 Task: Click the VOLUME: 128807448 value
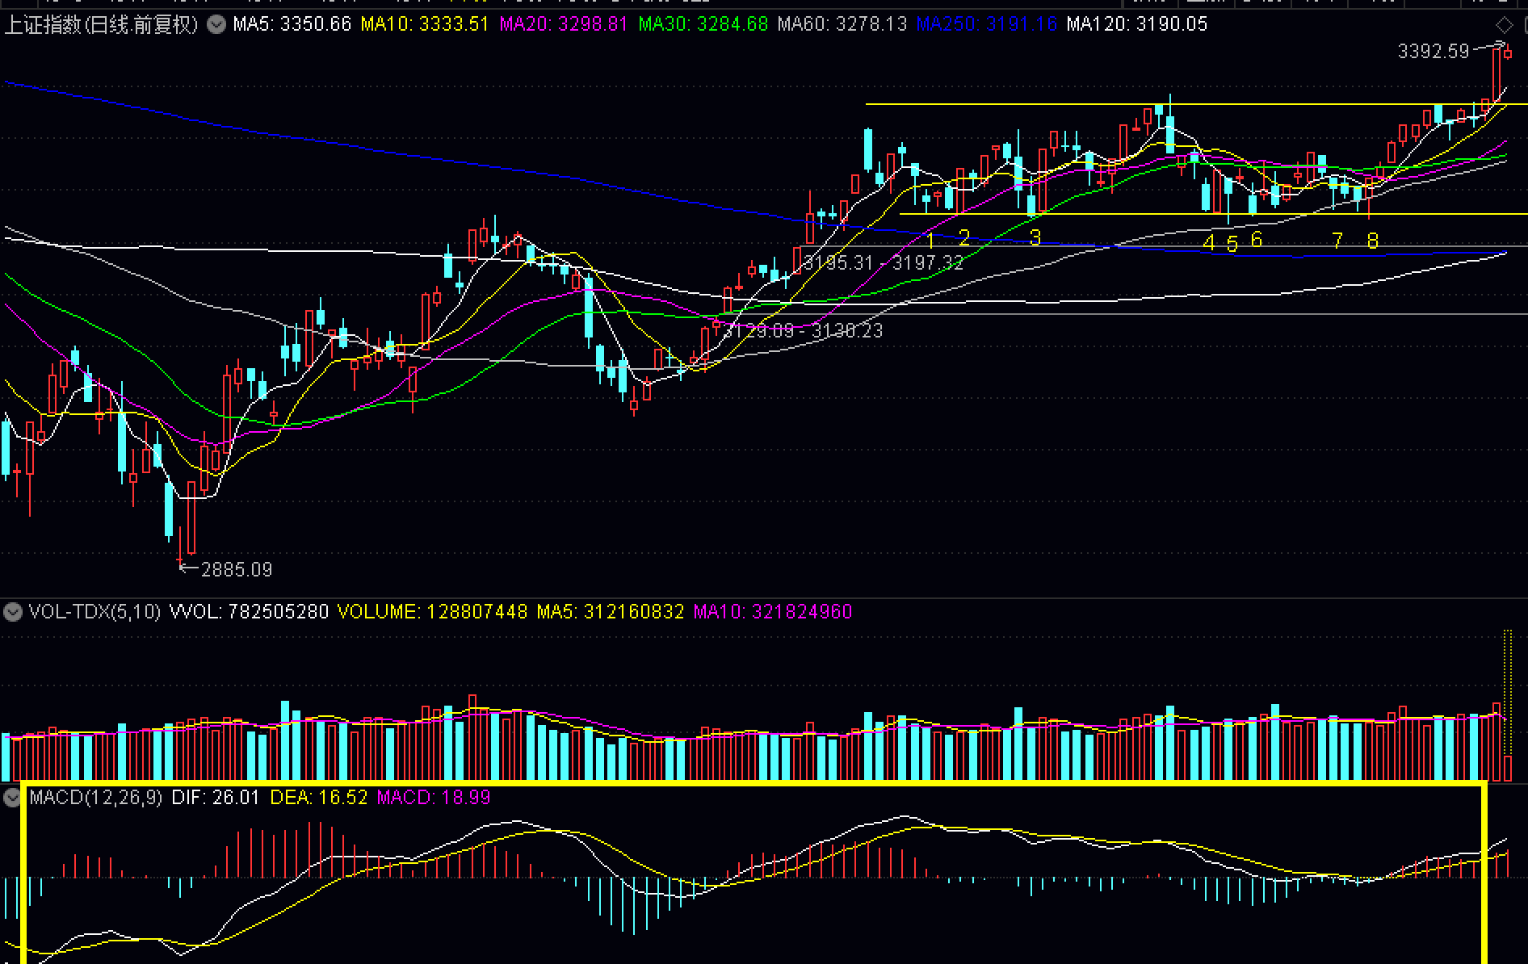point(432,612)
